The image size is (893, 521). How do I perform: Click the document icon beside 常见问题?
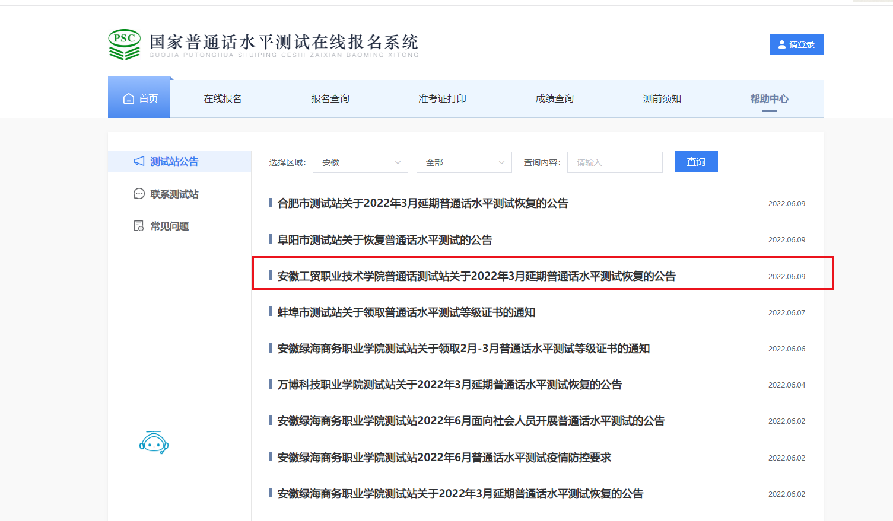(139, 226)
